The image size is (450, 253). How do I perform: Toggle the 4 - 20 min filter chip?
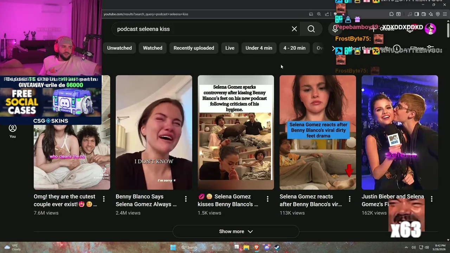click(295, 48)
